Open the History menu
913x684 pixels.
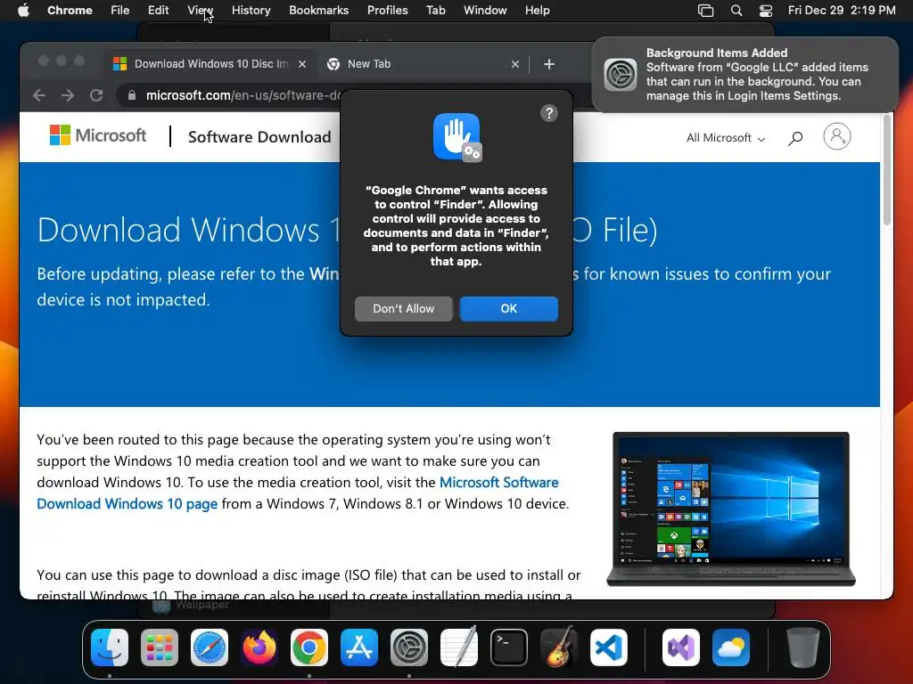click(x=251, y=10)
